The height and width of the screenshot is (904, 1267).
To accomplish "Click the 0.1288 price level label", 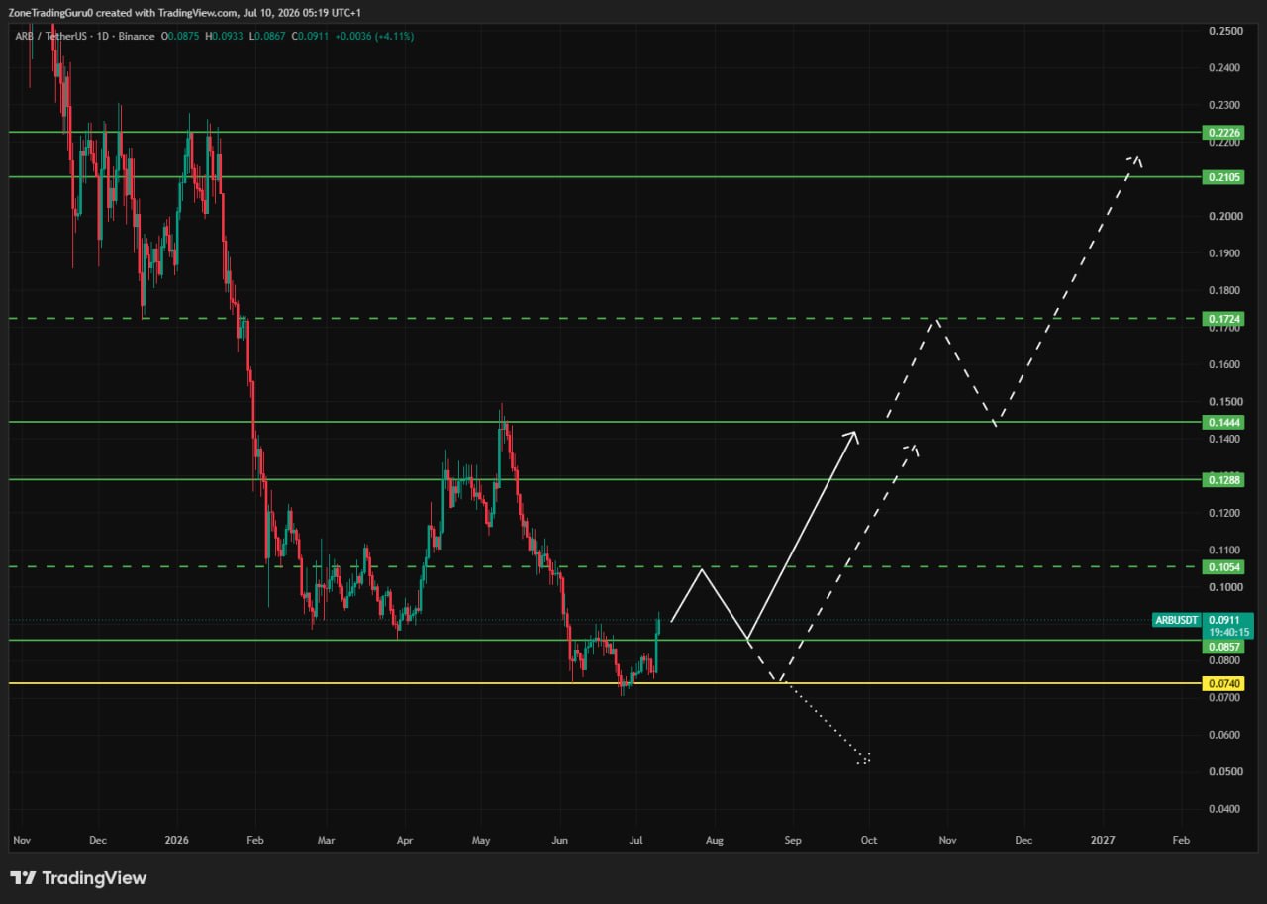I will coord(1223,479).
